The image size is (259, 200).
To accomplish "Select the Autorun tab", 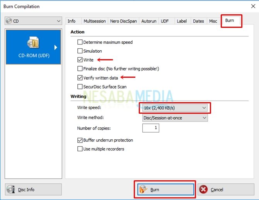I will coord(149,21).
